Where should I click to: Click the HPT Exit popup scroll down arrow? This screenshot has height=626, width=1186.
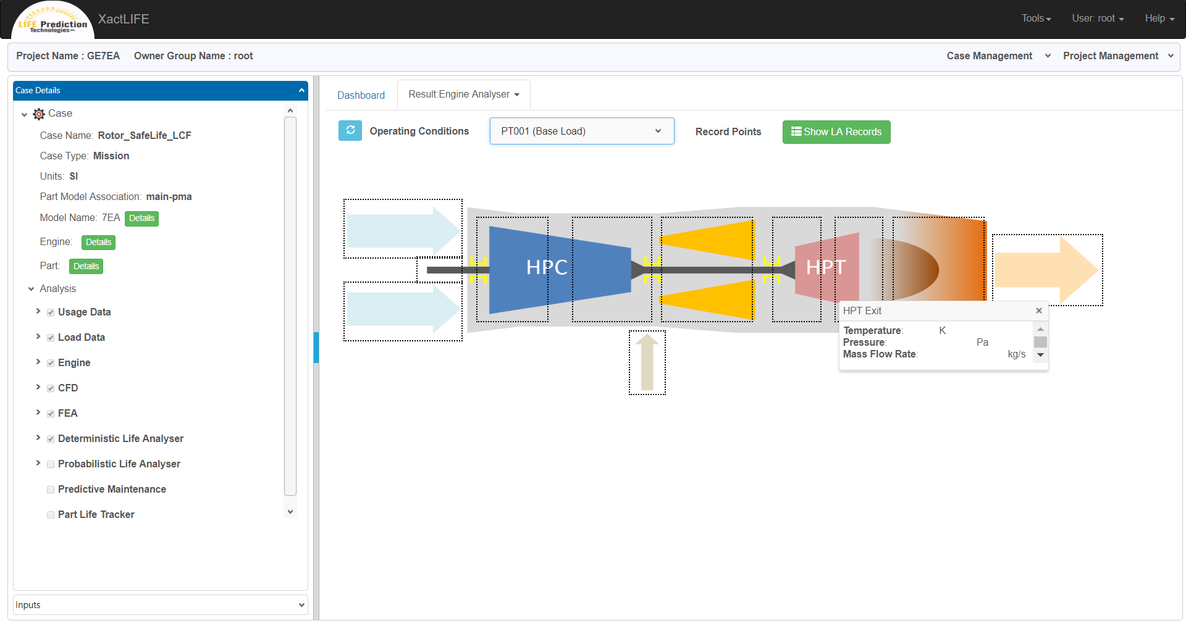point(1040,355)
